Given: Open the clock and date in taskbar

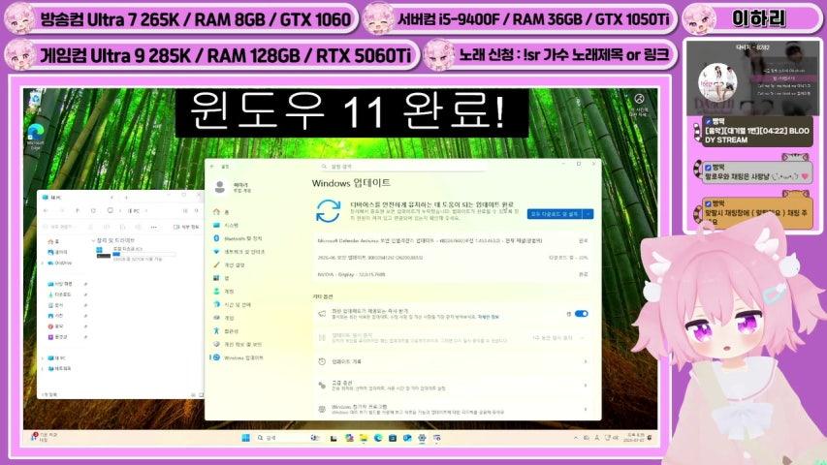Looking at the screenshot, I should [x=631, y=438].
